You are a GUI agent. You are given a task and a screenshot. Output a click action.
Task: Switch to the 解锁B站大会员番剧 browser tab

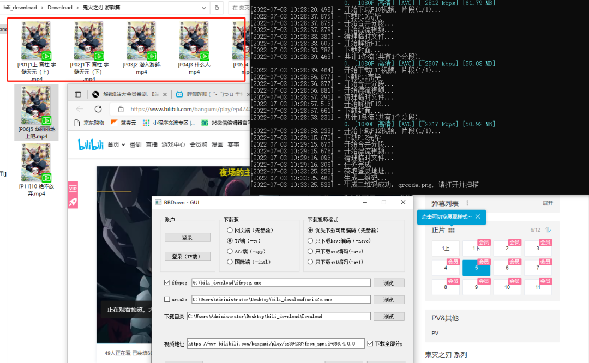pyautogui.click(x=127, y=94)
